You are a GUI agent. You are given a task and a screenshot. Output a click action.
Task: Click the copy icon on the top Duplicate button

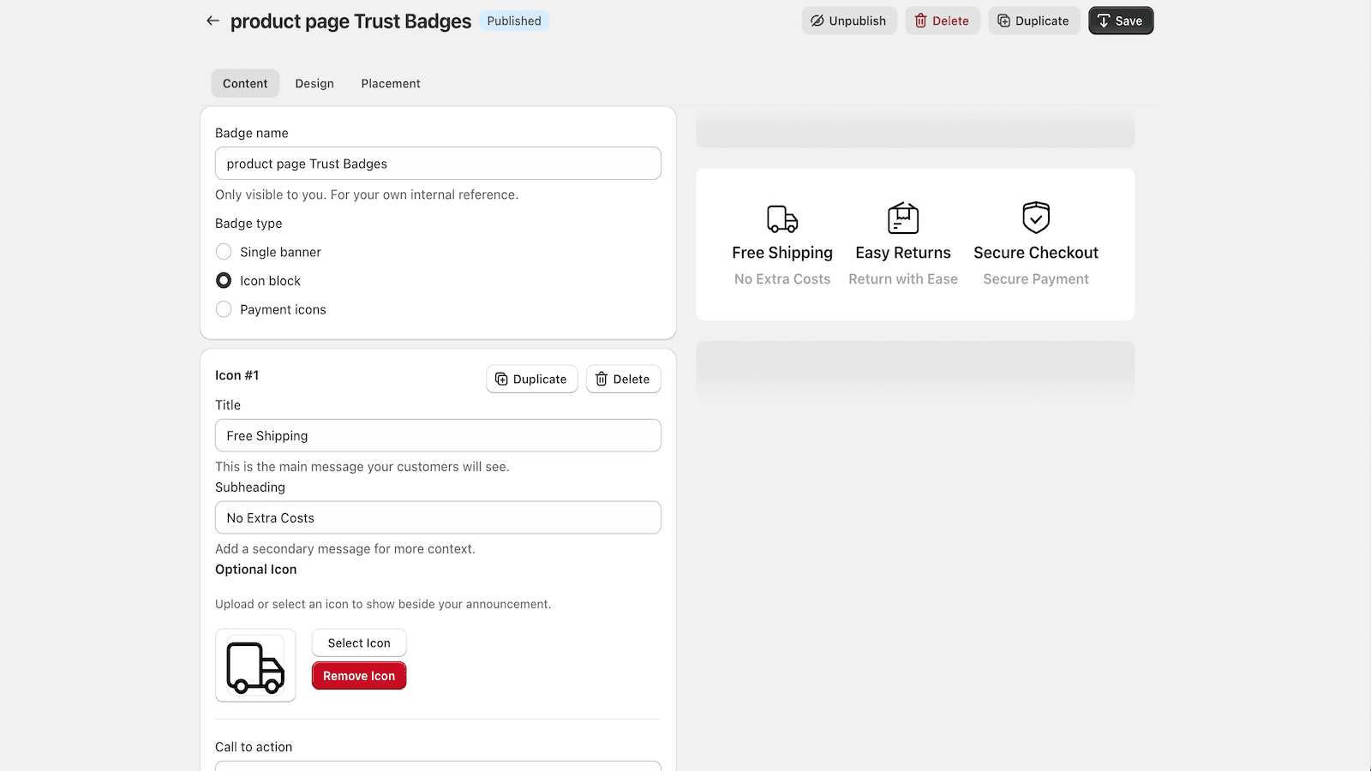(x=1003, y=21)
